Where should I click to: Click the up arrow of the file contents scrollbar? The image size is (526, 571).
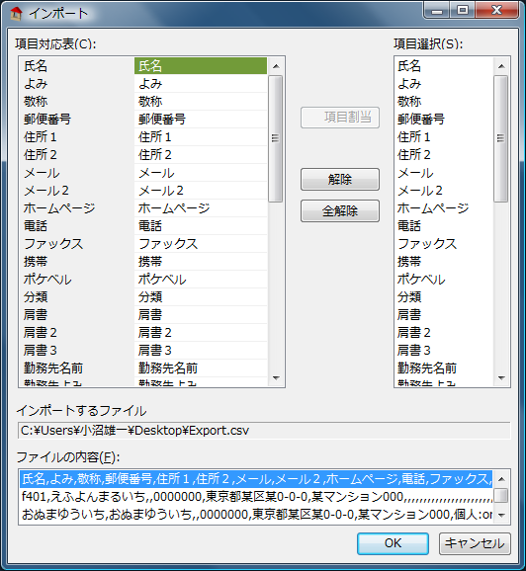click(x=501, y=479)
